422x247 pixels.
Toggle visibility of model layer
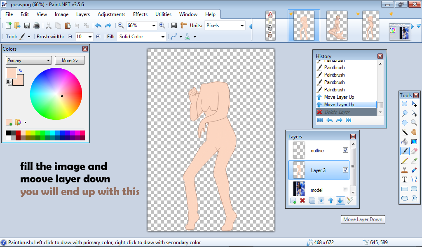click(x=346, y=190)
